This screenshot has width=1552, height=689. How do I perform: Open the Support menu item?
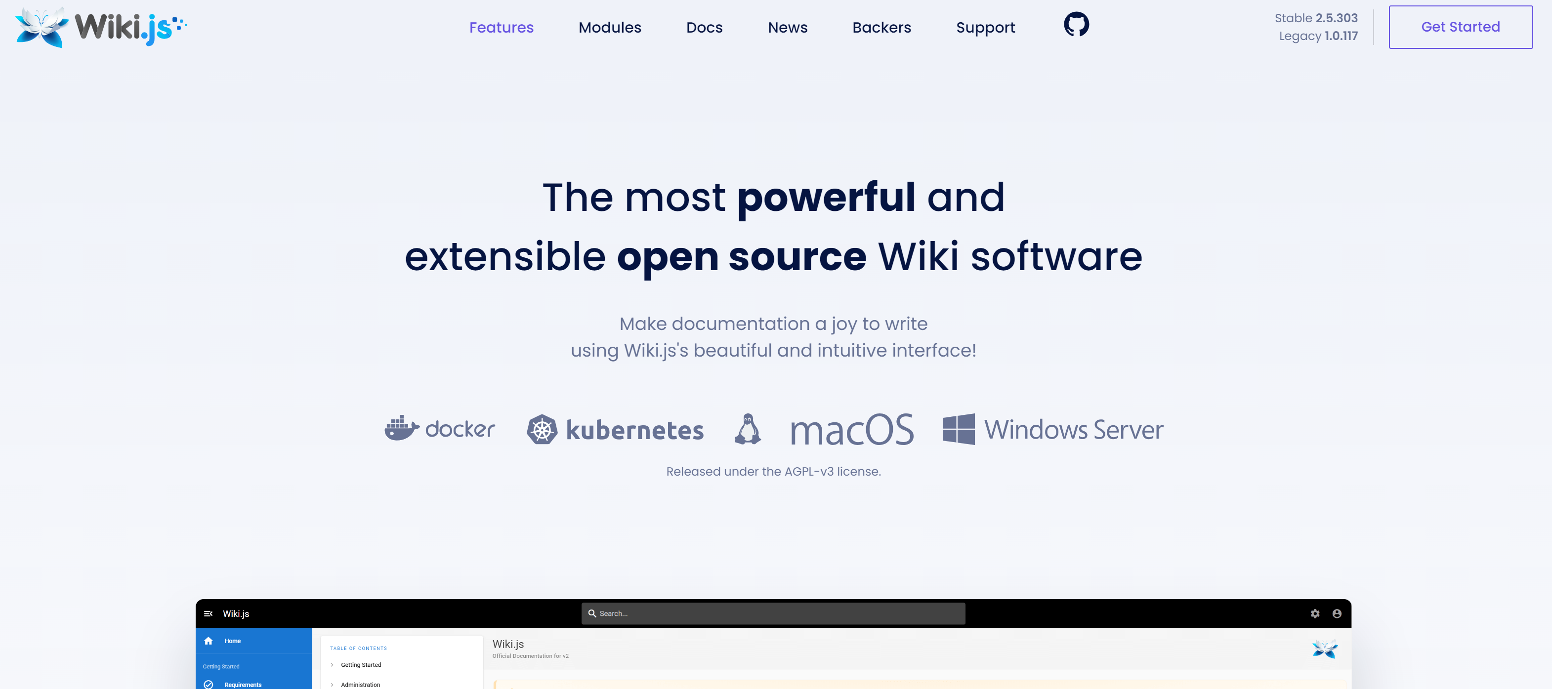point(986,28)
